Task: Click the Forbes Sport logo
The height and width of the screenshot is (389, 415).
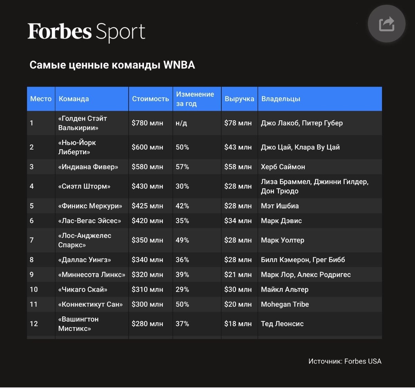Action: pyautogui.click(x=86, y=32)
